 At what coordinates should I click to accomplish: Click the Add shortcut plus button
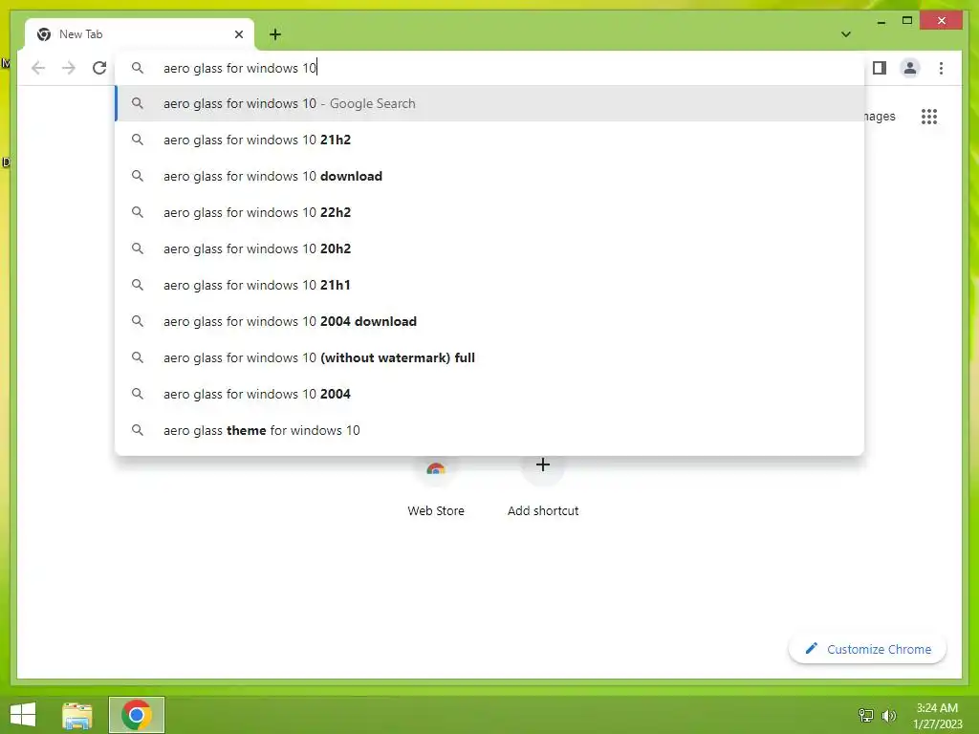pyautogui.click(x=543, y=465)
